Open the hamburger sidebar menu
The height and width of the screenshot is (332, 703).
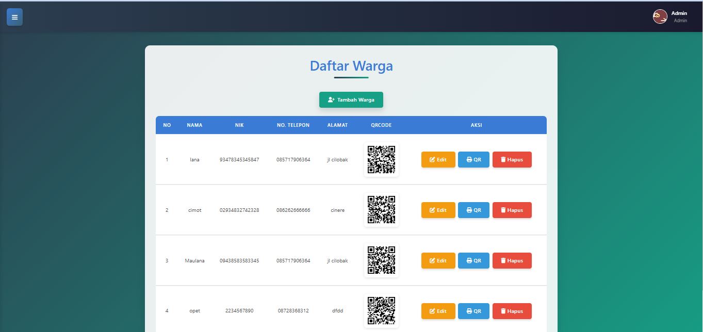(14, 17)
